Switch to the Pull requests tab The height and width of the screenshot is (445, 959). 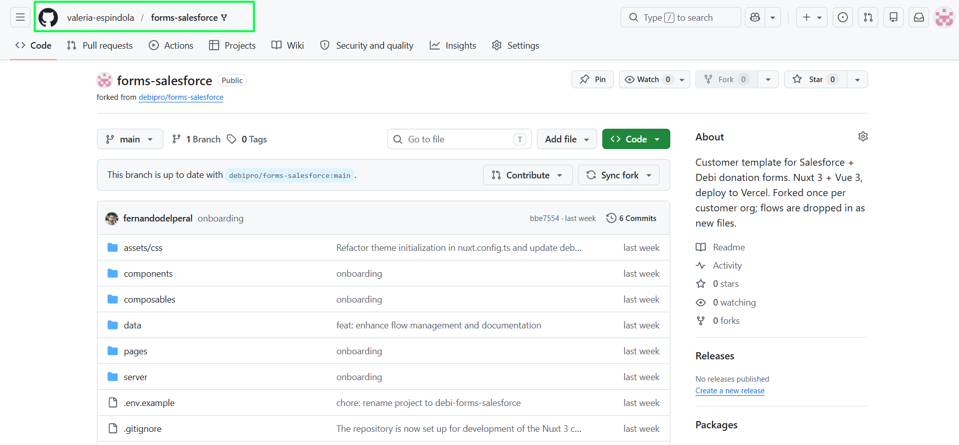coord(100,46)
